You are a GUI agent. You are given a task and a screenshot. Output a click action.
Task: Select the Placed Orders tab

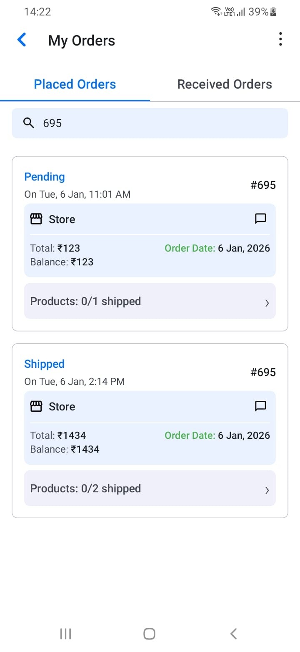(x=75, y=84)
